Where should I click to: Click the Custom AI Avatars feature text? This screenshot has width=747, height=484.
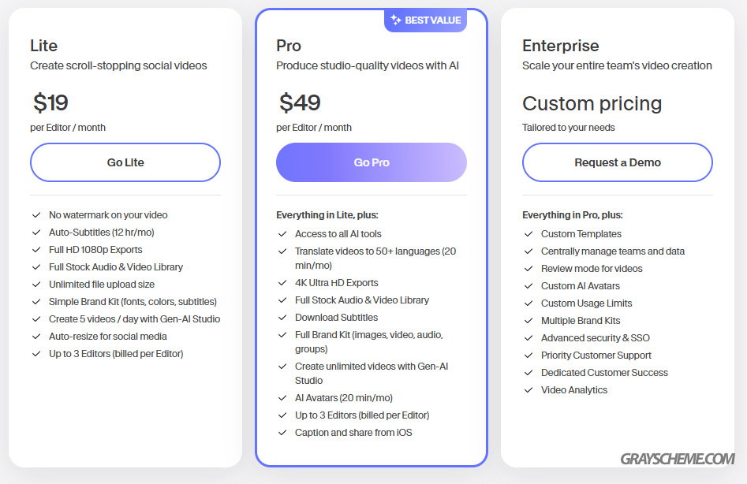(581, 286)
